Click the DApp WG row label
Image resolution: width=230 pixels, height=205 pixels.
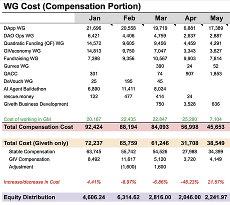[x=14, y=28]
